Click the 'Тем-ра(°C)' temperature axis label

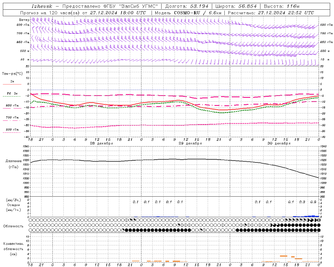[12, 74]
